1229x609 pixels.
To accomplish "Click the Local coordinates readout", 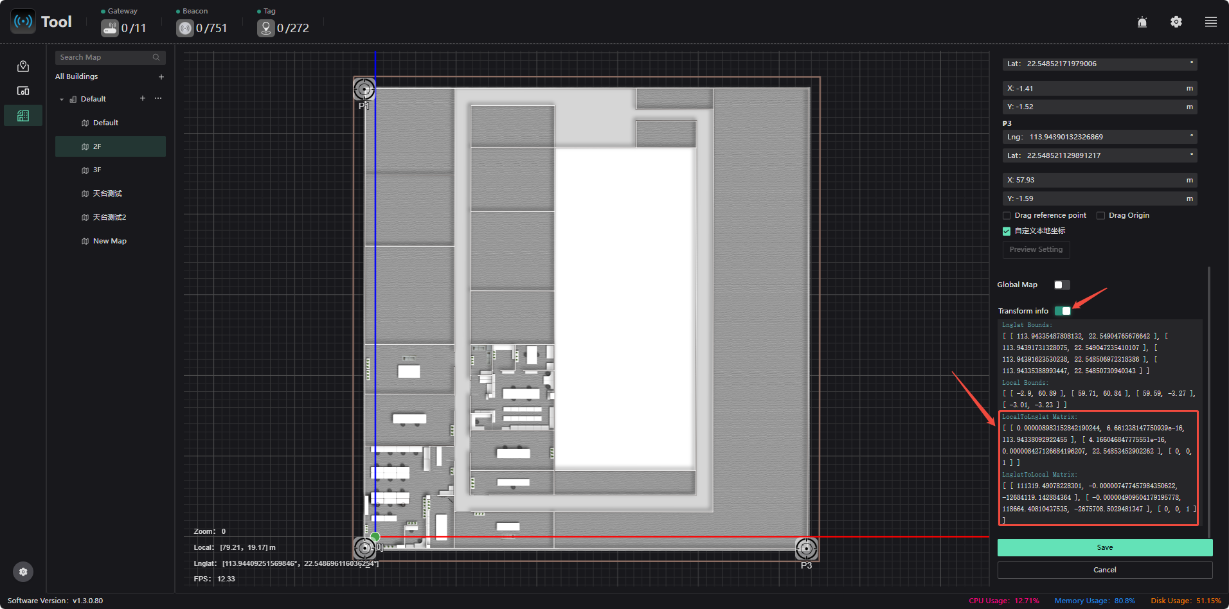I will click(235, 547).
